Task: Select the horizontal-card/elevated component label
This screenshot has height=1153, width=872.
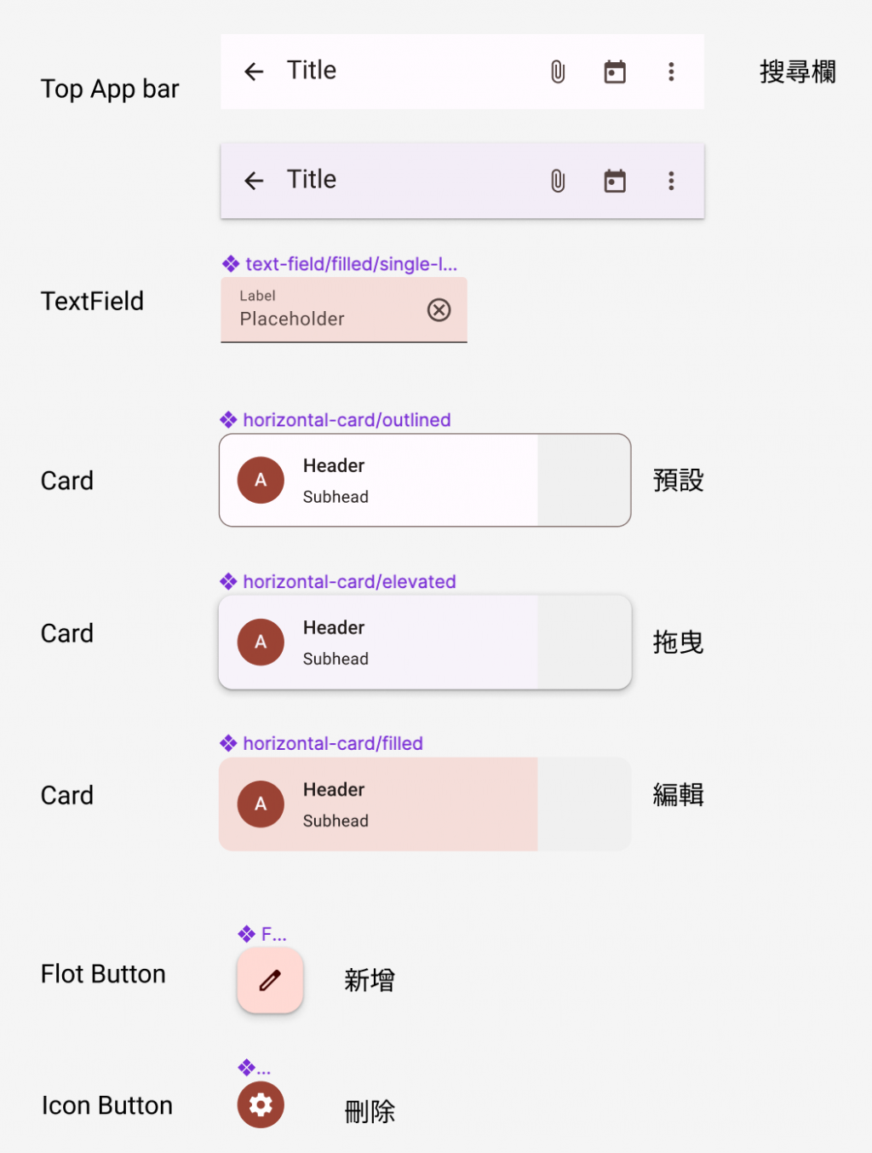Action: click(348, 582)
